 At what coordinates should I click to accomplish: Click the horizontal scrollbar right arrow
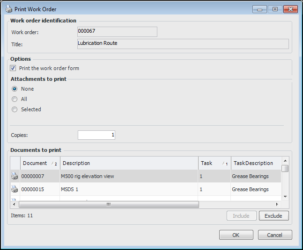(x=277, y=204)
